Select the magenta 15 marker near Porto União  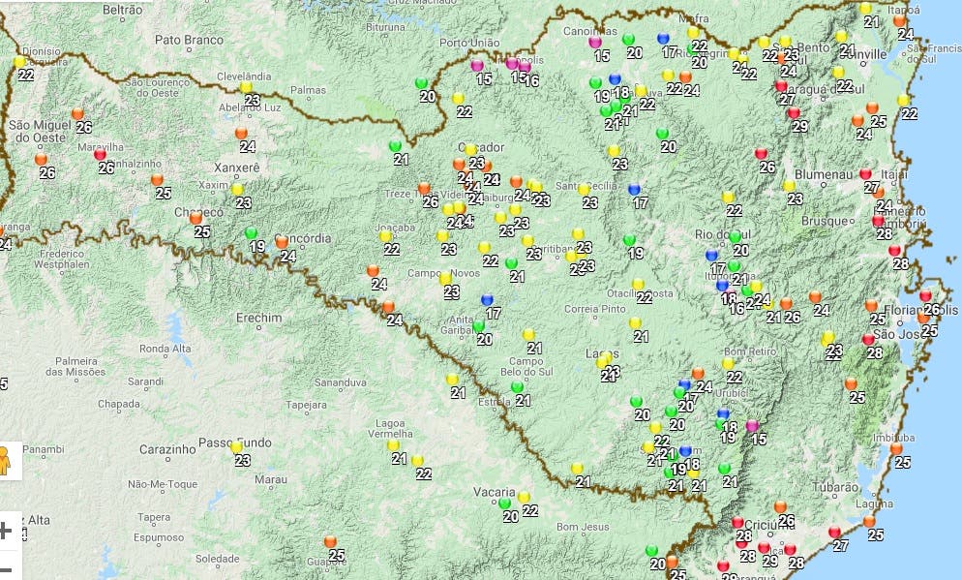[477, 66]
